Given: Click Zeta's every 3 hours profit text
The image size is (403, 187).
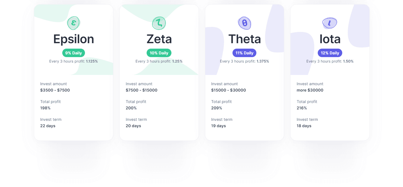Looking at the screenshot, I should (159, 61).
